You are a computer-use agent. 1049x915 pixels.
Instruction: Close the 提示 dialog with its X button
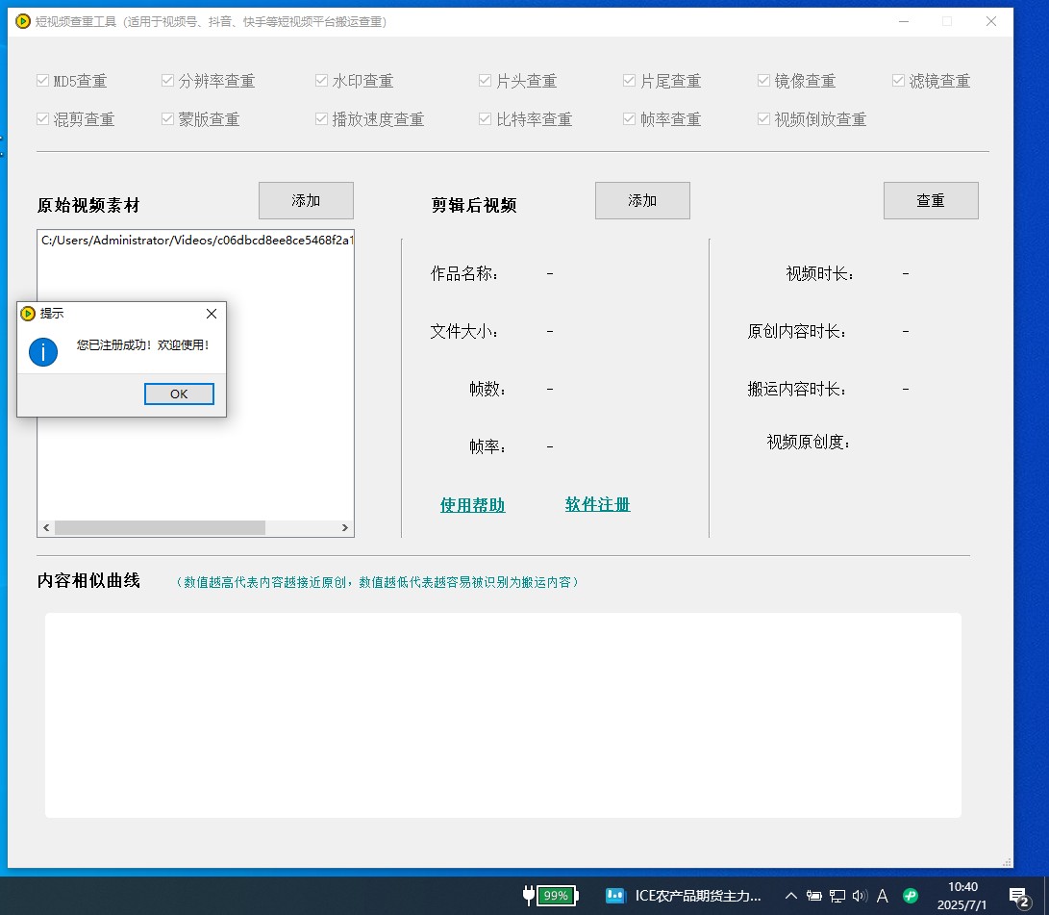click(212, 314)
